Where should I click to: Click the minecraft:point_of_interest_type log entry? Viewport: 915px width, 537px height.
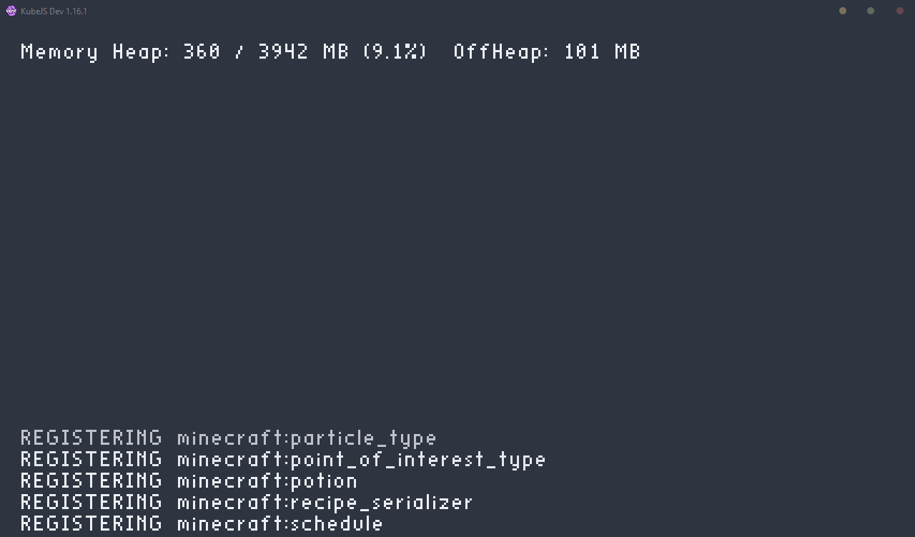point(361,460)
